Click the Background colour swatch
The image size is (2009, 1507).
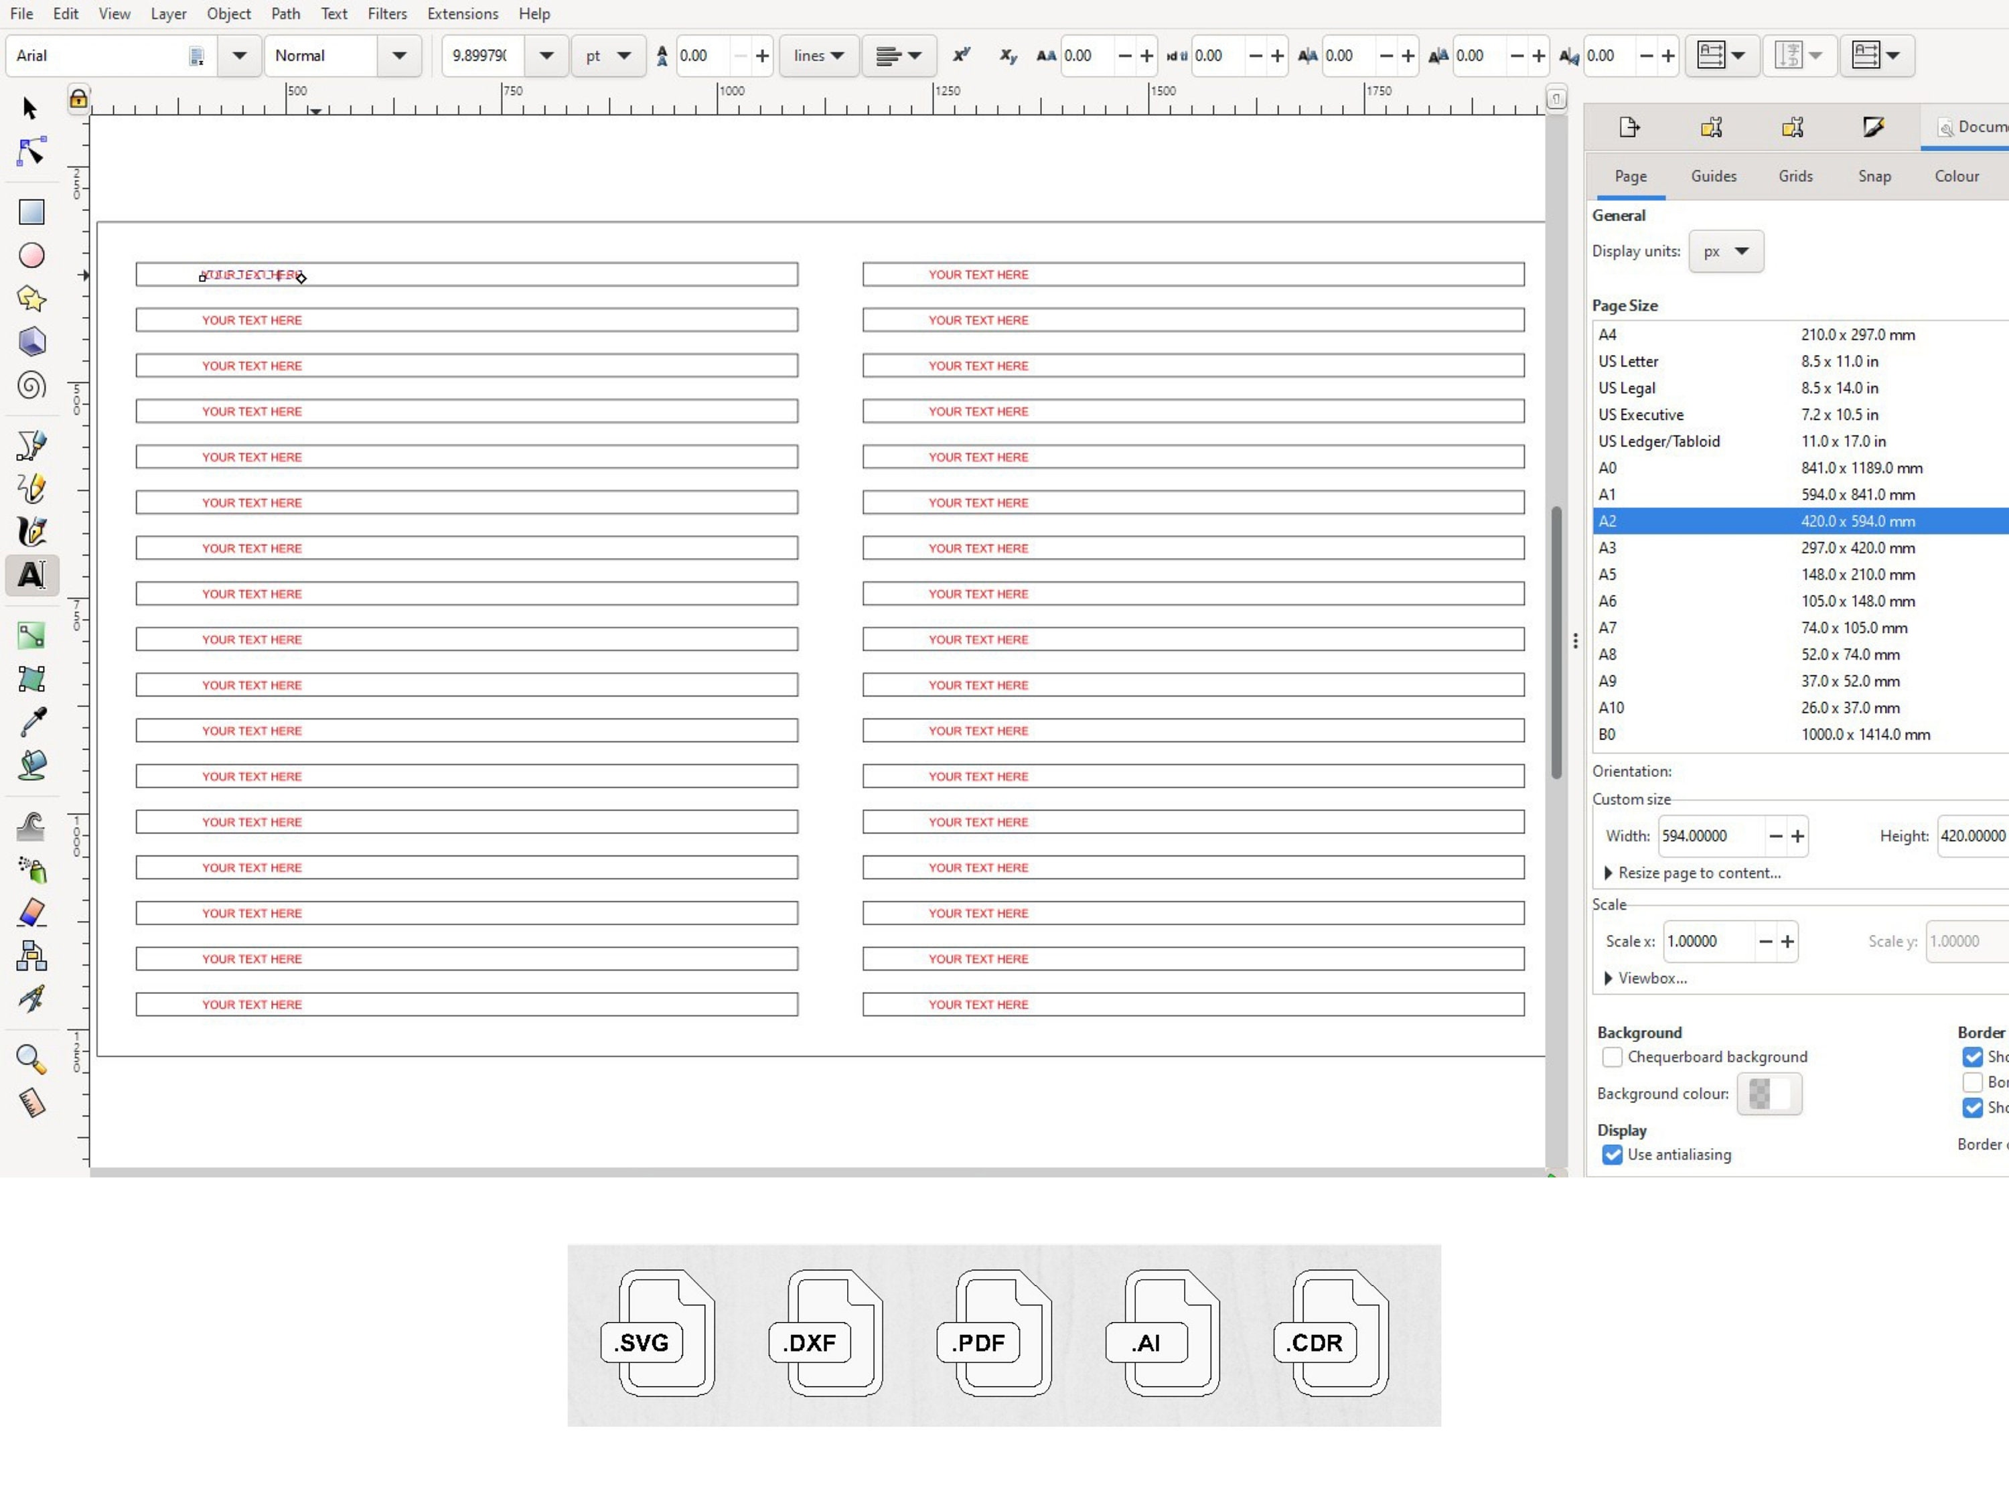1769,1094
